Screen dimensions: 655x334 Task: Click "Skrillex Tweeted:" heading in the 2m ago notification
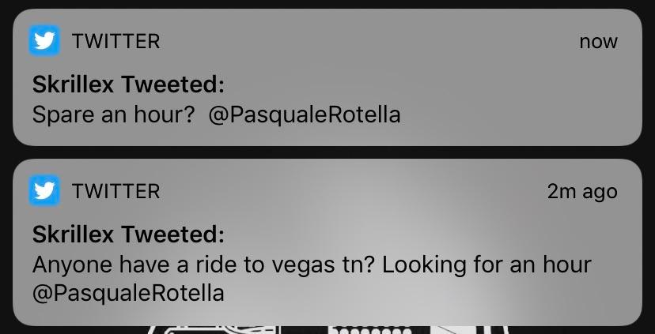[128, 235]
